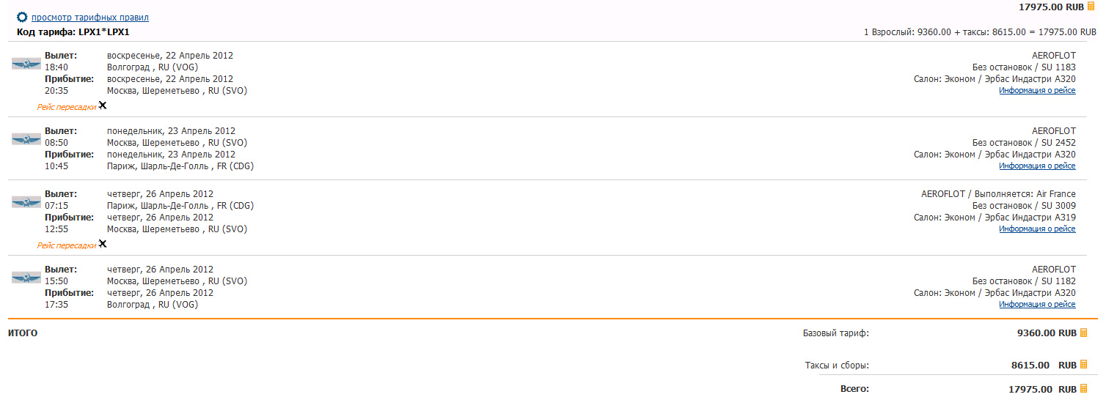Click the gear icon beside fare rules
The height and width of the screenshot is (408, 1117).
22,17
